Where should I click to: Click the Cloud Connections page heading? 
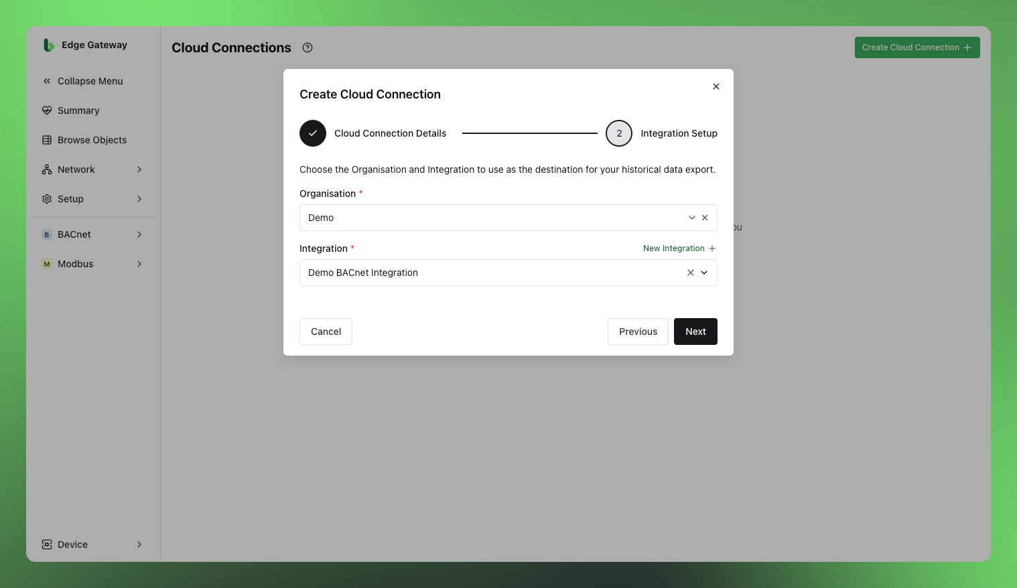click(x=231, y=48)
